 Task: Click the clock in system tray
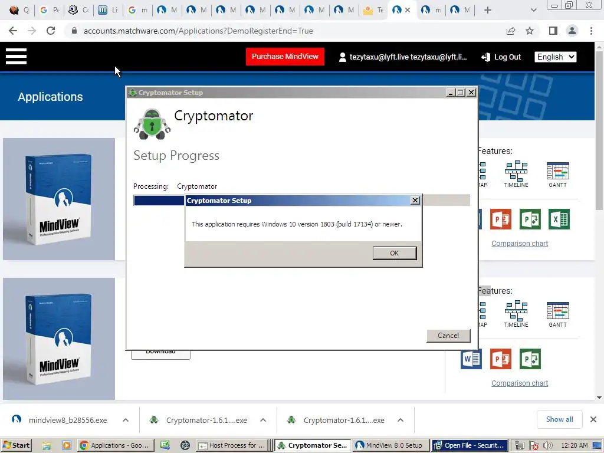[x=574, y=445]
